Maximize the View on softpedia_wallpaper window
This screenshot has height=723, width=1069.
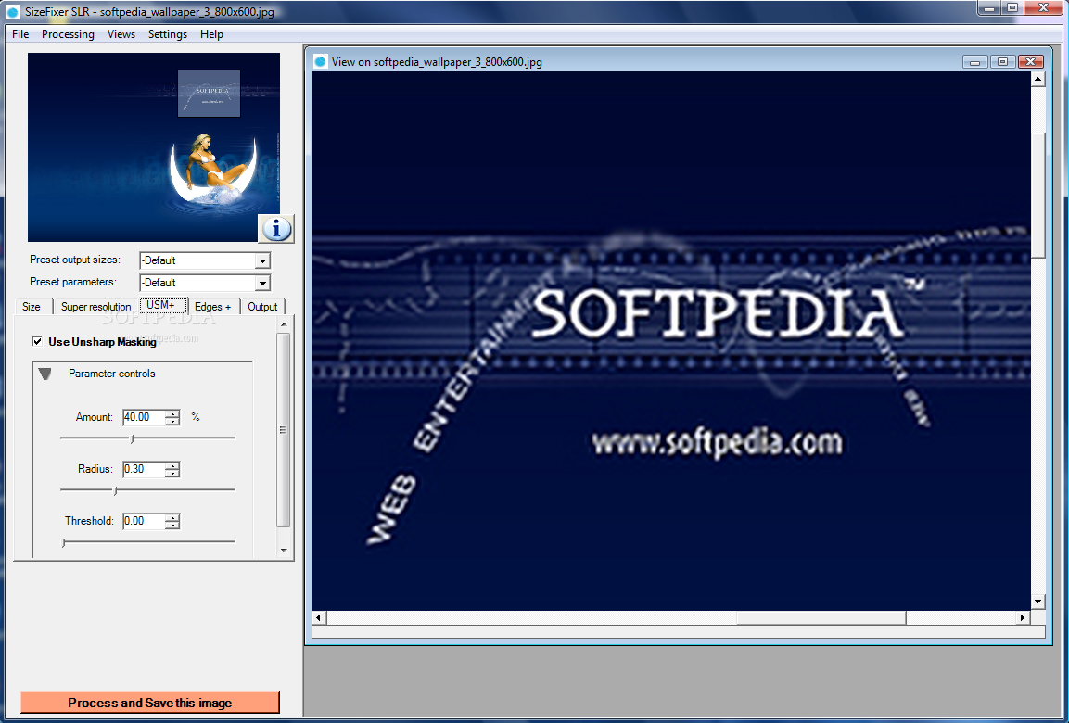click(1002, 62)
